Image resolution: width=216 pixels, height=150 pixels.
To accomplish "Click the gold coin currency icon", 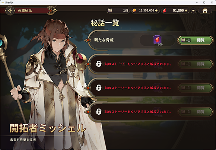I will click(x=134, y=10).
